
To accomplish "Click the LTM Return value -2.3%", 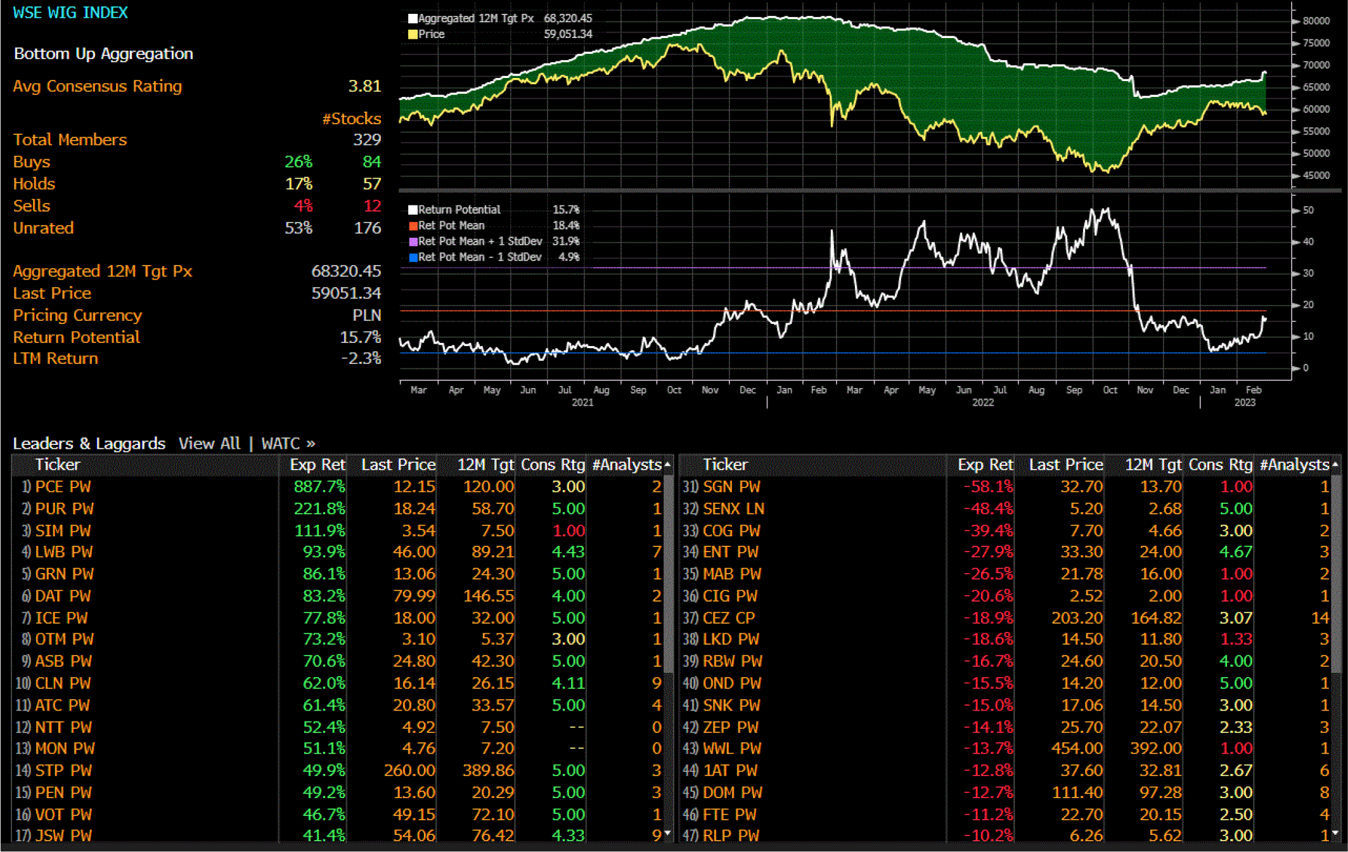I will point(361,359).
